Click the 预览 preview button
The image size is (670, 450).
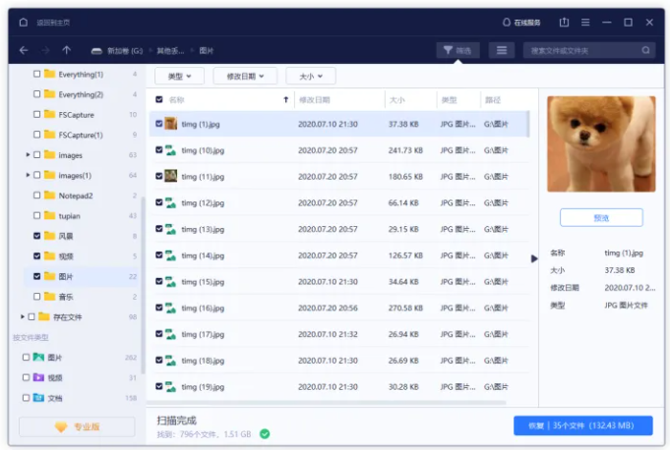pos(601,218)
